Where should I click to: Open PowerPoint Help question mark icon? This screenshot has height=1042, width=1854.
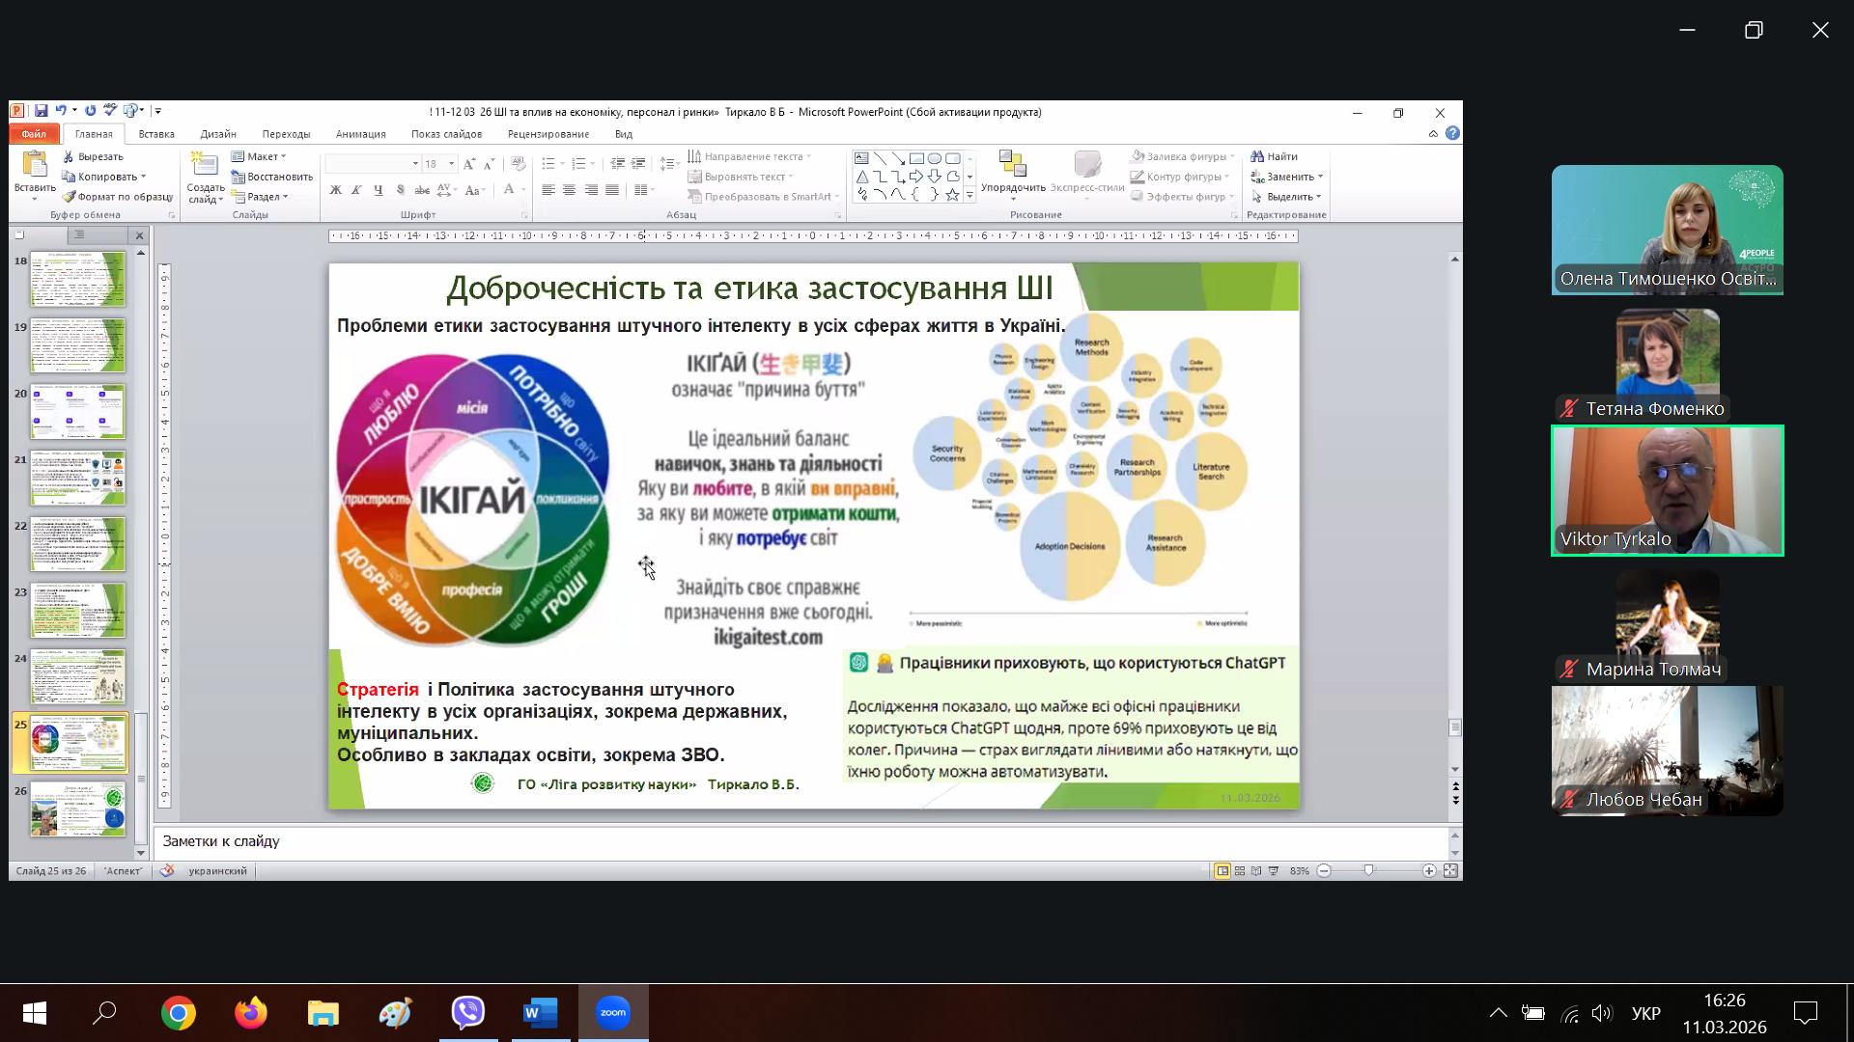pos(1452,134)
